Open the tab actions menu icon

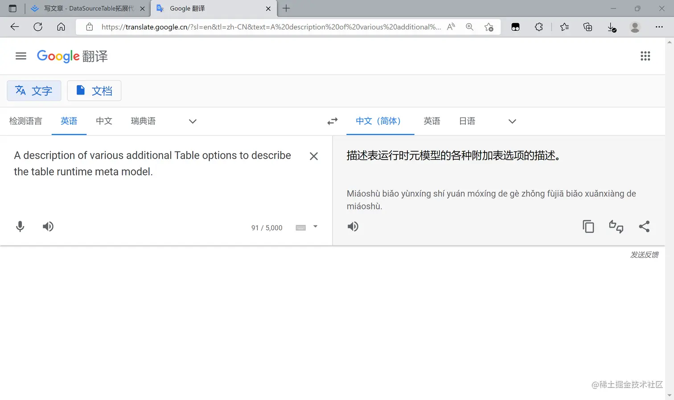12,8
